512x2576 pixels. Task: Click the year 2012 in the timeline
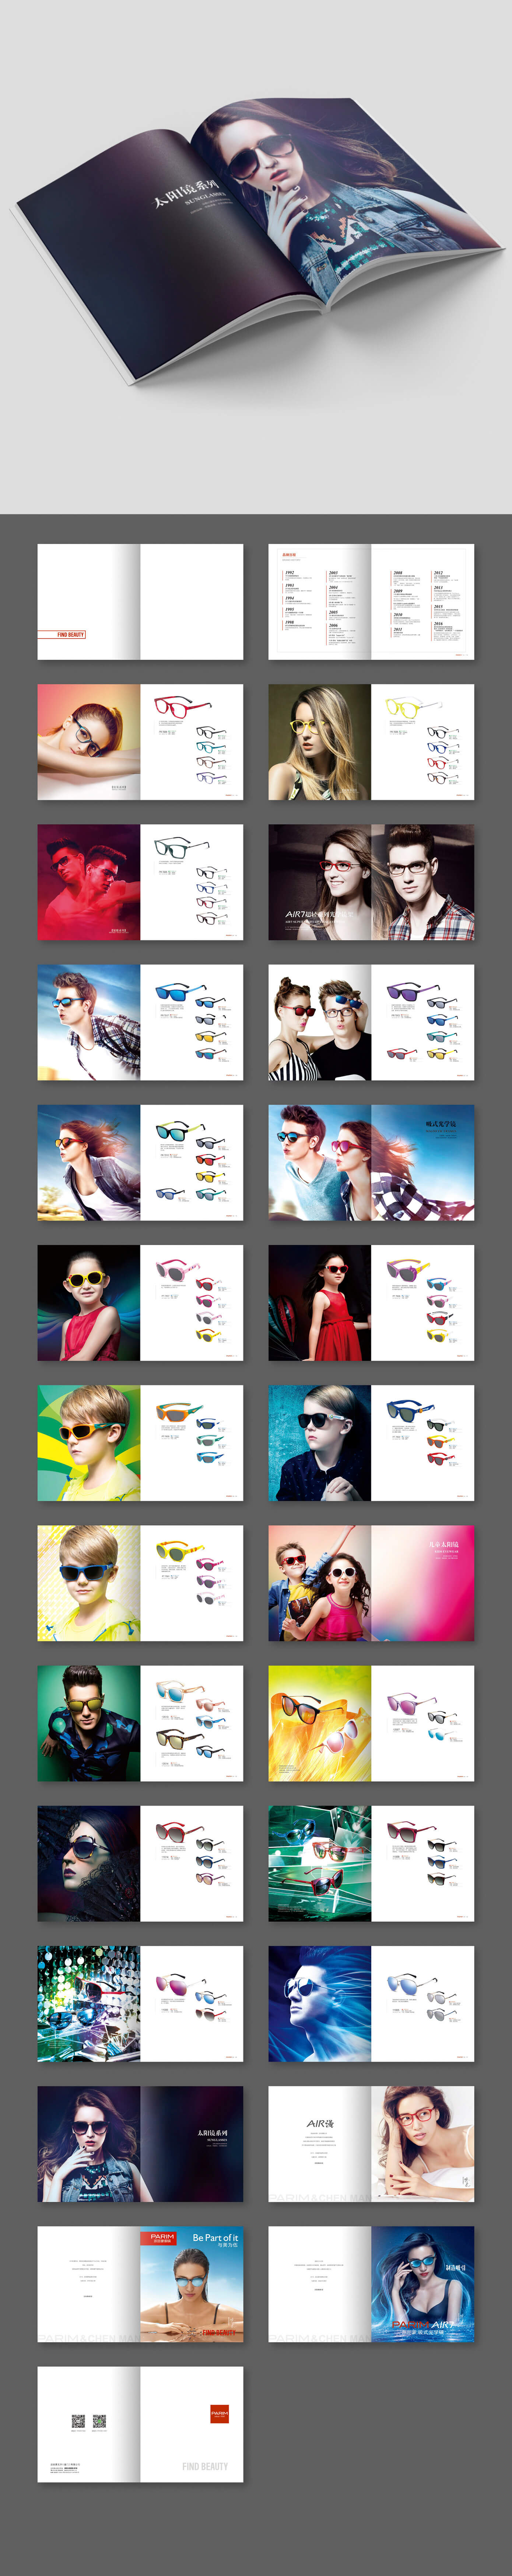point(438,573)
